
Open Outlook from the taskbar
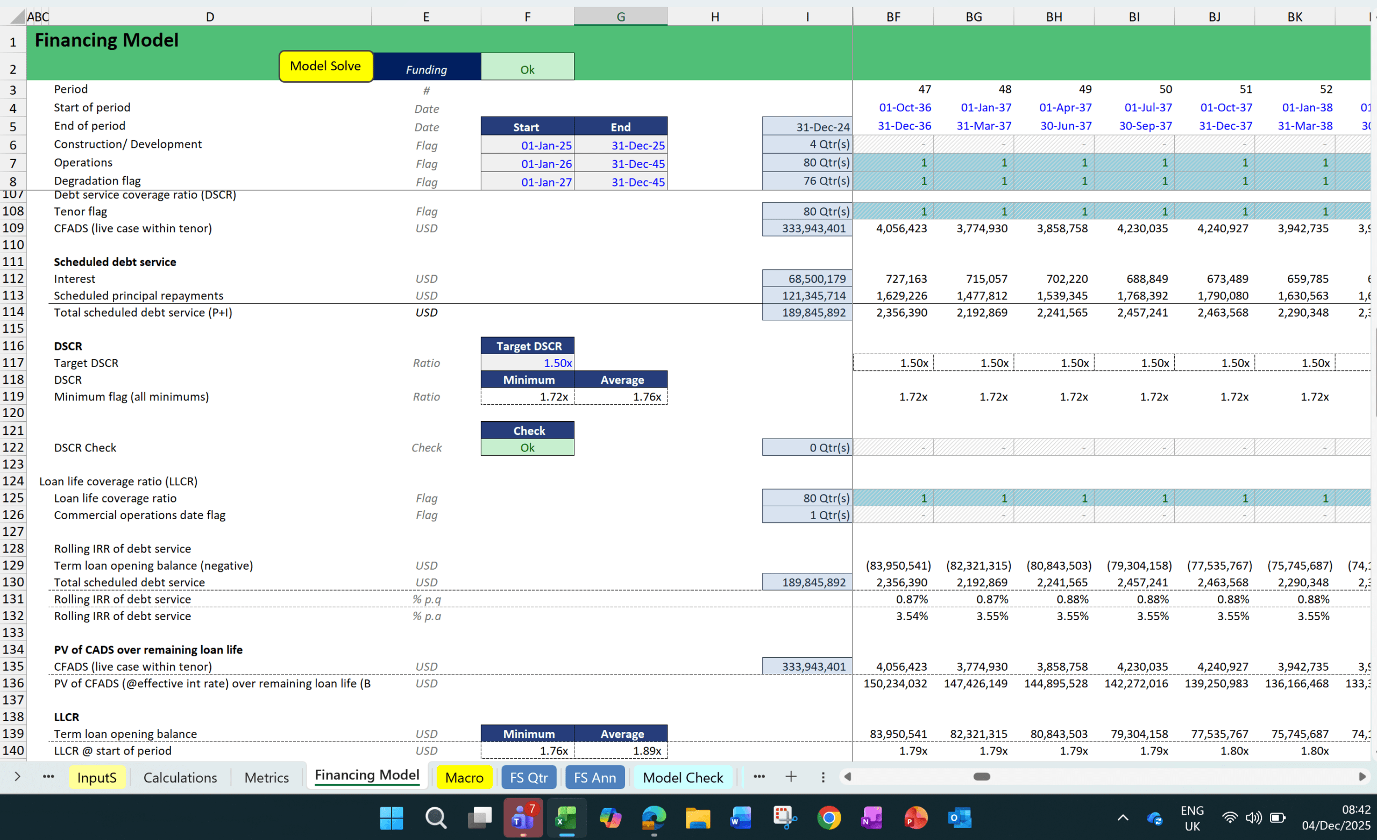tap(959, 818)
